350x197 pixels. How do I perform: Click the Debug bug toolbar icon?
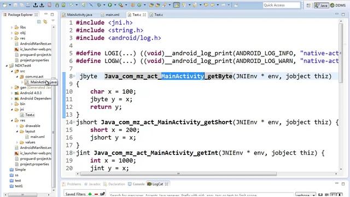98,5
